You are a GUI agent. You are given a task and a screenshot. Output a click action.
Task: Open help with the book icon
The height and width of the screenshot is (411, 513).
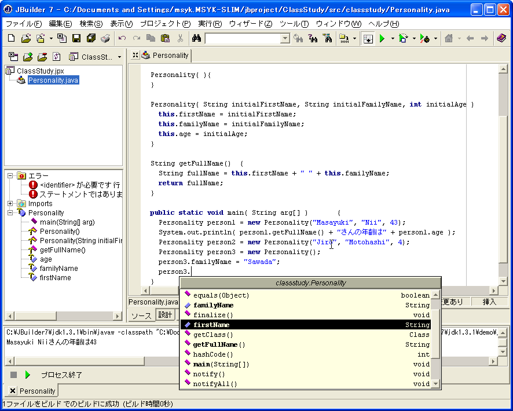(501, 38)
